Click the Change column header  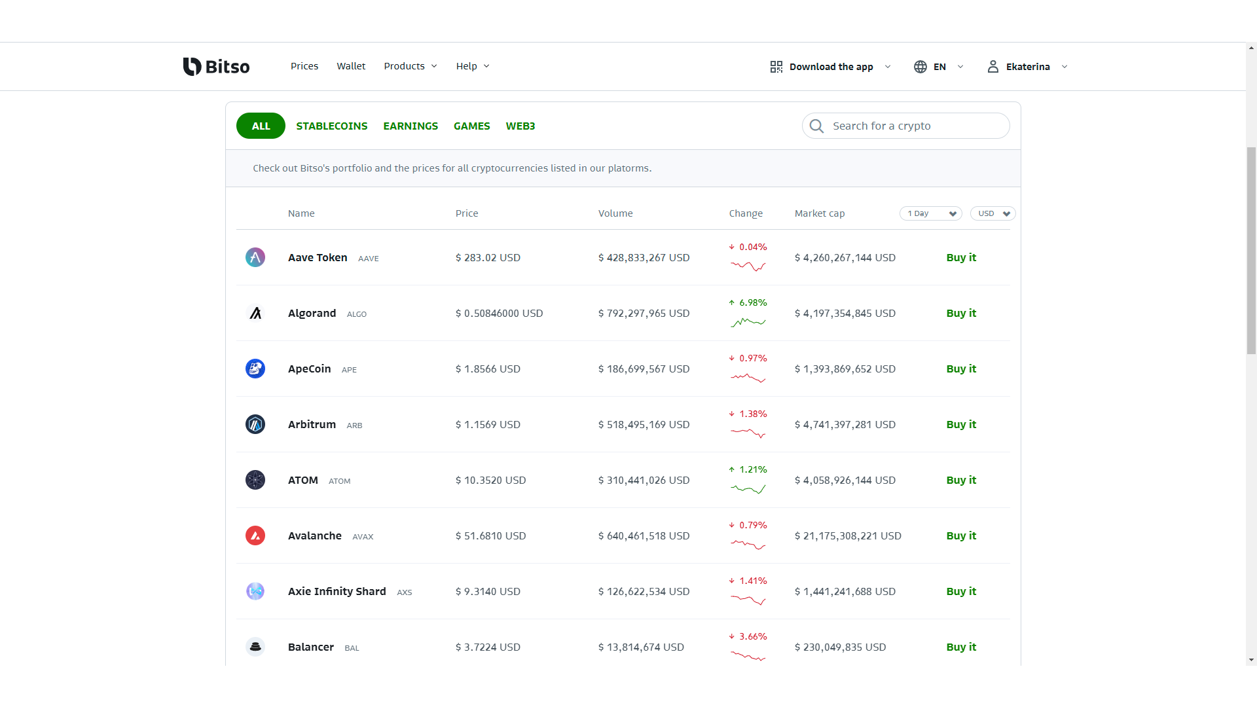coord(746,213)
